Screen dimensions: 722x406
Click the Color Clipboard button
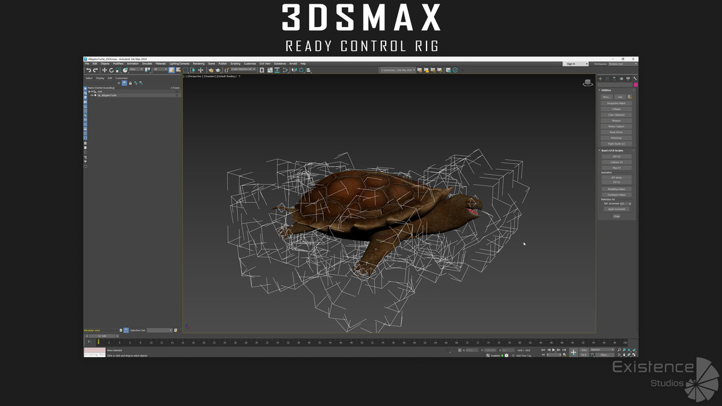[x=616, y=114]
